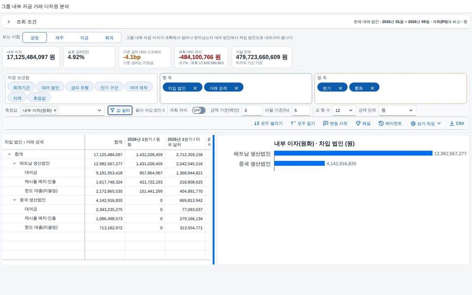Select the 대여 목적 dimension chip
472x295 pixels.
point(139,87)
